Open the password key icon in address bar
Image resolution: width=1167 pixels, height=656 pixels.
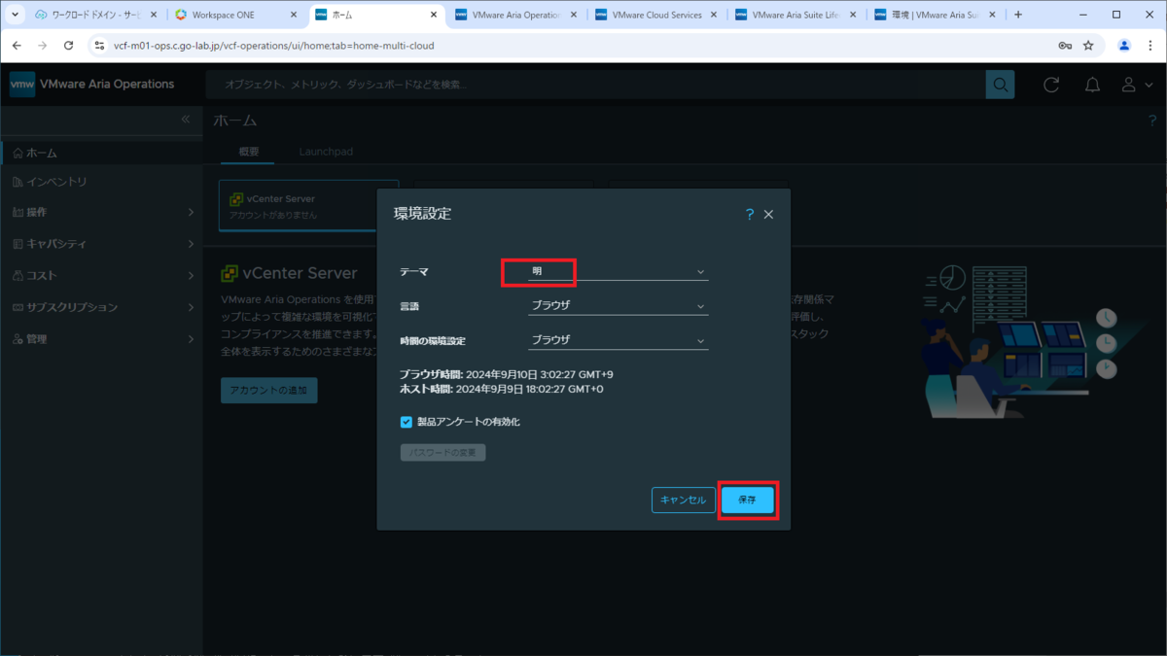click(x=1065, y=46)
